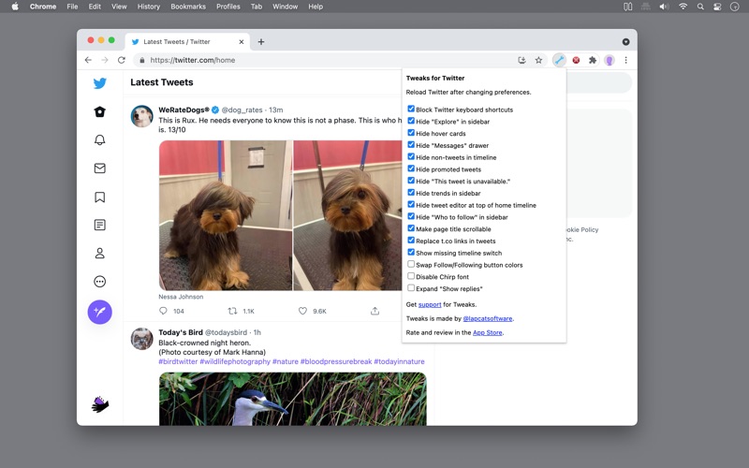The width and height of the screenshot is (749, 468).
Task: Click WeRateDogs profile avatar
Action: pyautogui.click(x=142, y=116)
